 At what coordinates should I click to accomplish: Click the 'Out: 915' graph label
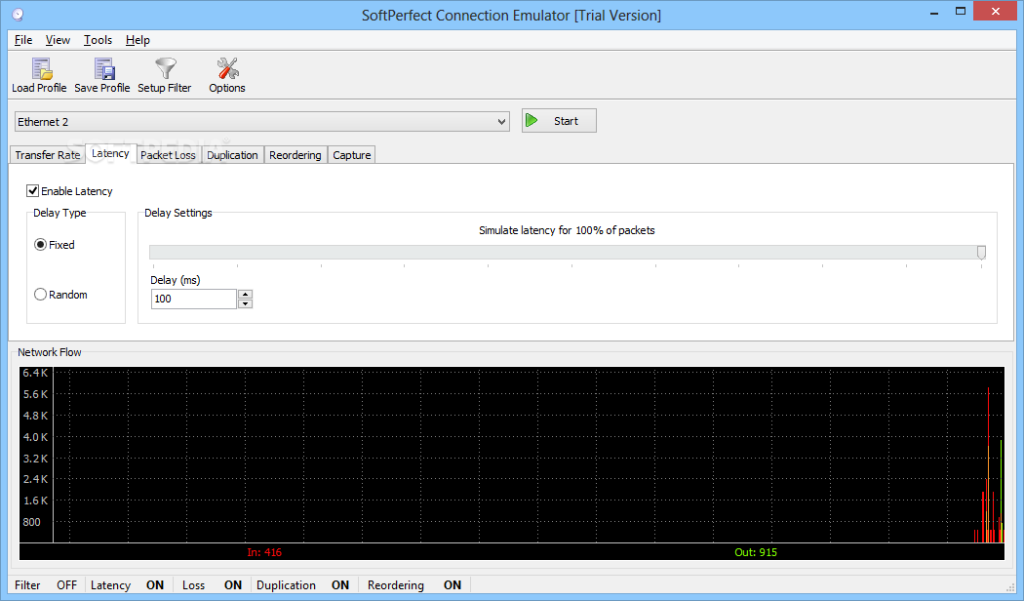[x=756, y=552]
